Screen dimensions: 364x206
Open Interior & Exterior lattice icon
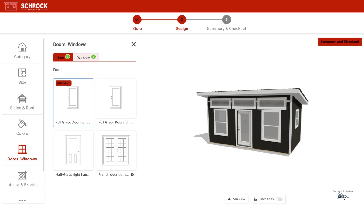22,175
